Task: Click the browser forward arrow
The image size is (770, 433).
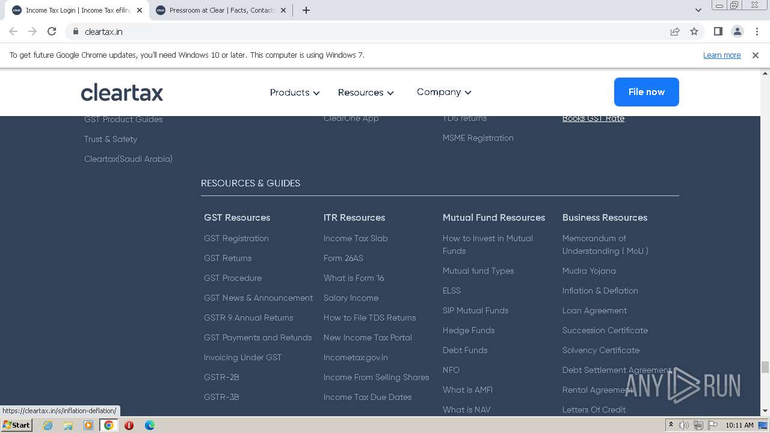Action: [32, 31]
